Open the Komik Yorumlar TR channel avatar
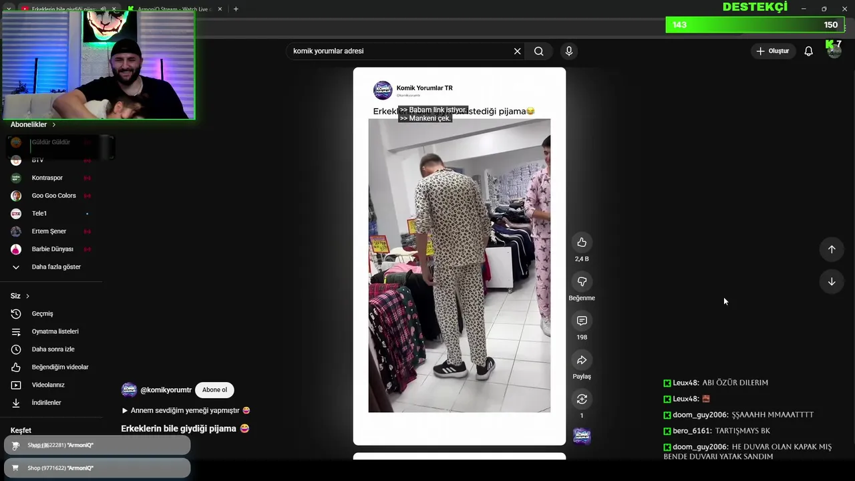 pos(383,90)
